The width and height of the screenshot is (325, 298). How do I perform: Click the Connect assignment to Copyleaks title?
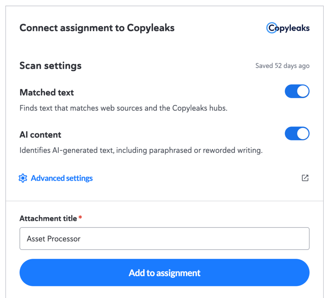pyautogui.click(x=97, y=28)
